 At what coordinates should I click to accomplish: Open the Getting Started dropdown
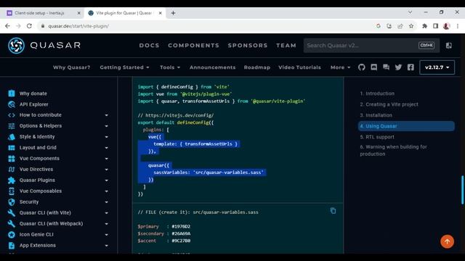click(124, 67)
